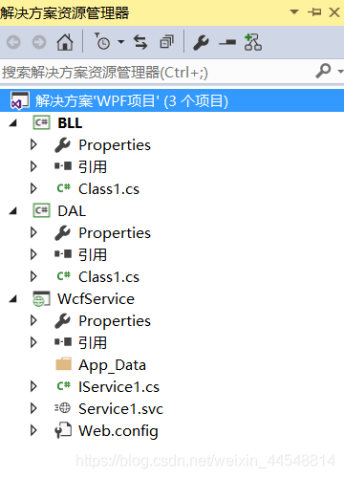Image resolution: width=344 pixels, height=478 pixels.
Task: Select Service1.svc file
Action: point(120,409)
